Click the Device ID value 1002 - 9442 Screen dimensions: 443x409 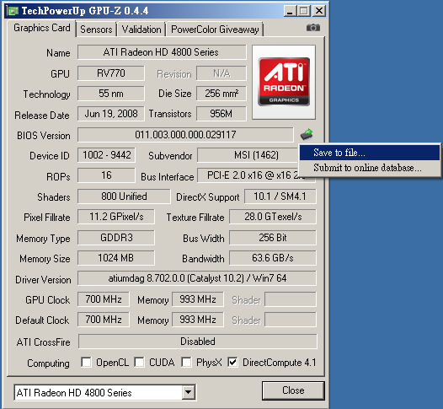106,155
